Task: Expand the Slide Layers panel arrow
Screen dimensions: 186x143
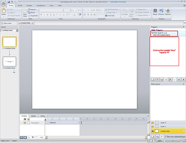Action: tap(184, 84)
